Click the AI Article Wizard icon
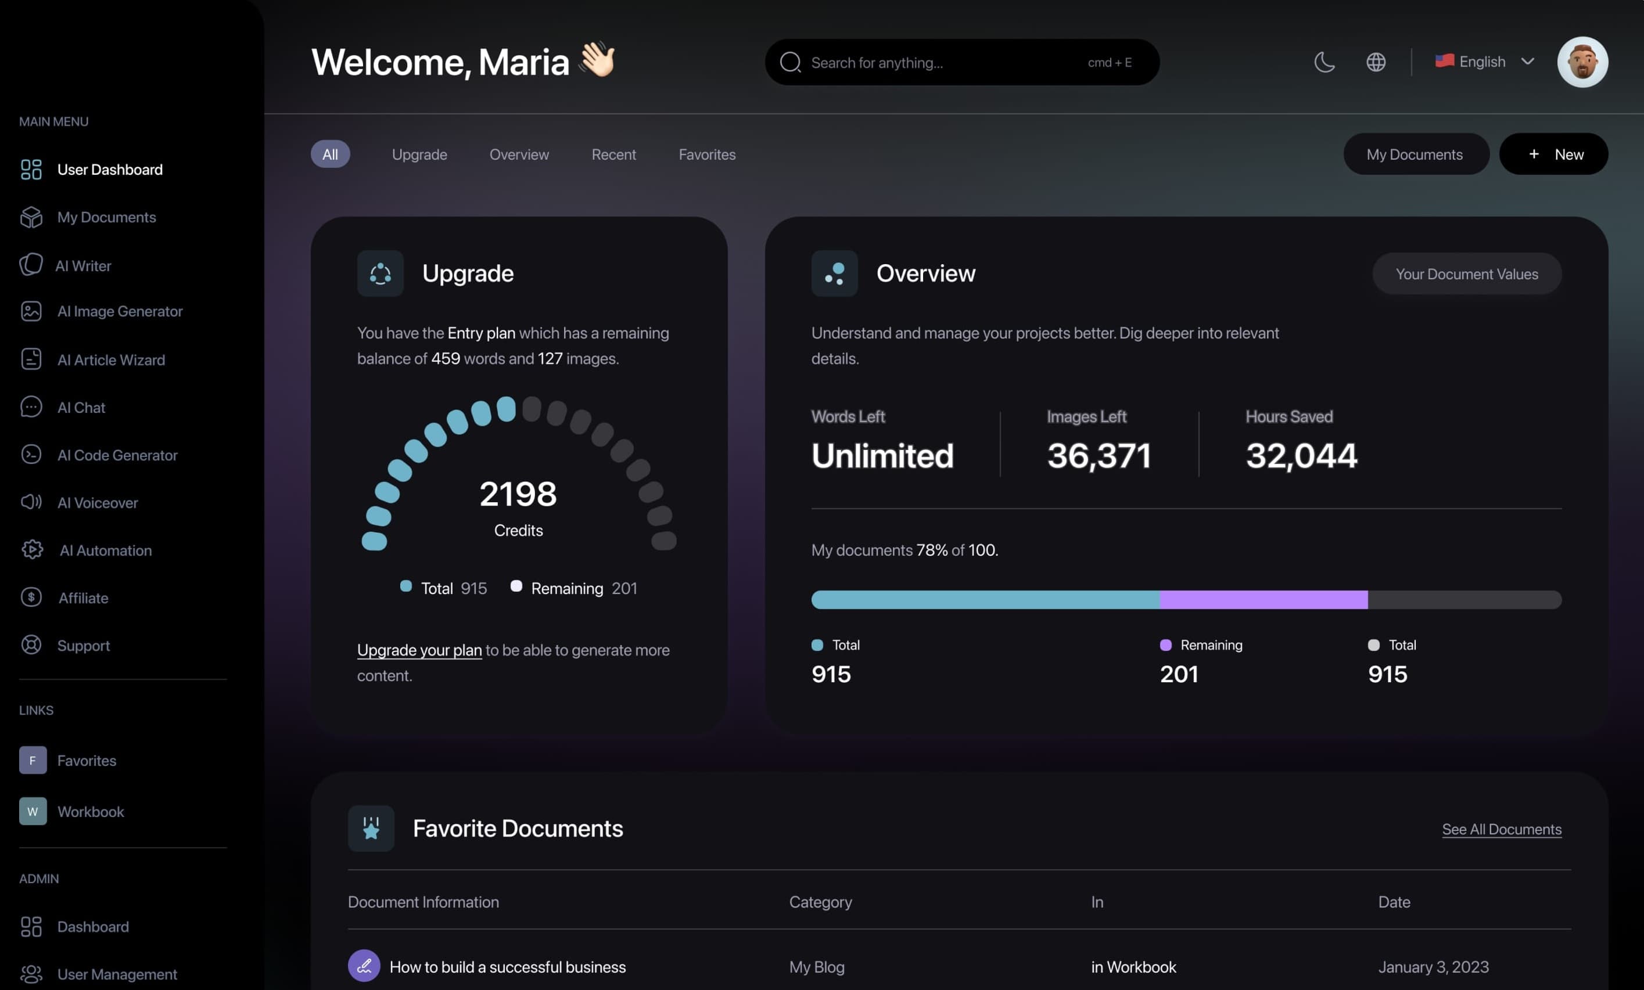 point(31,359)
